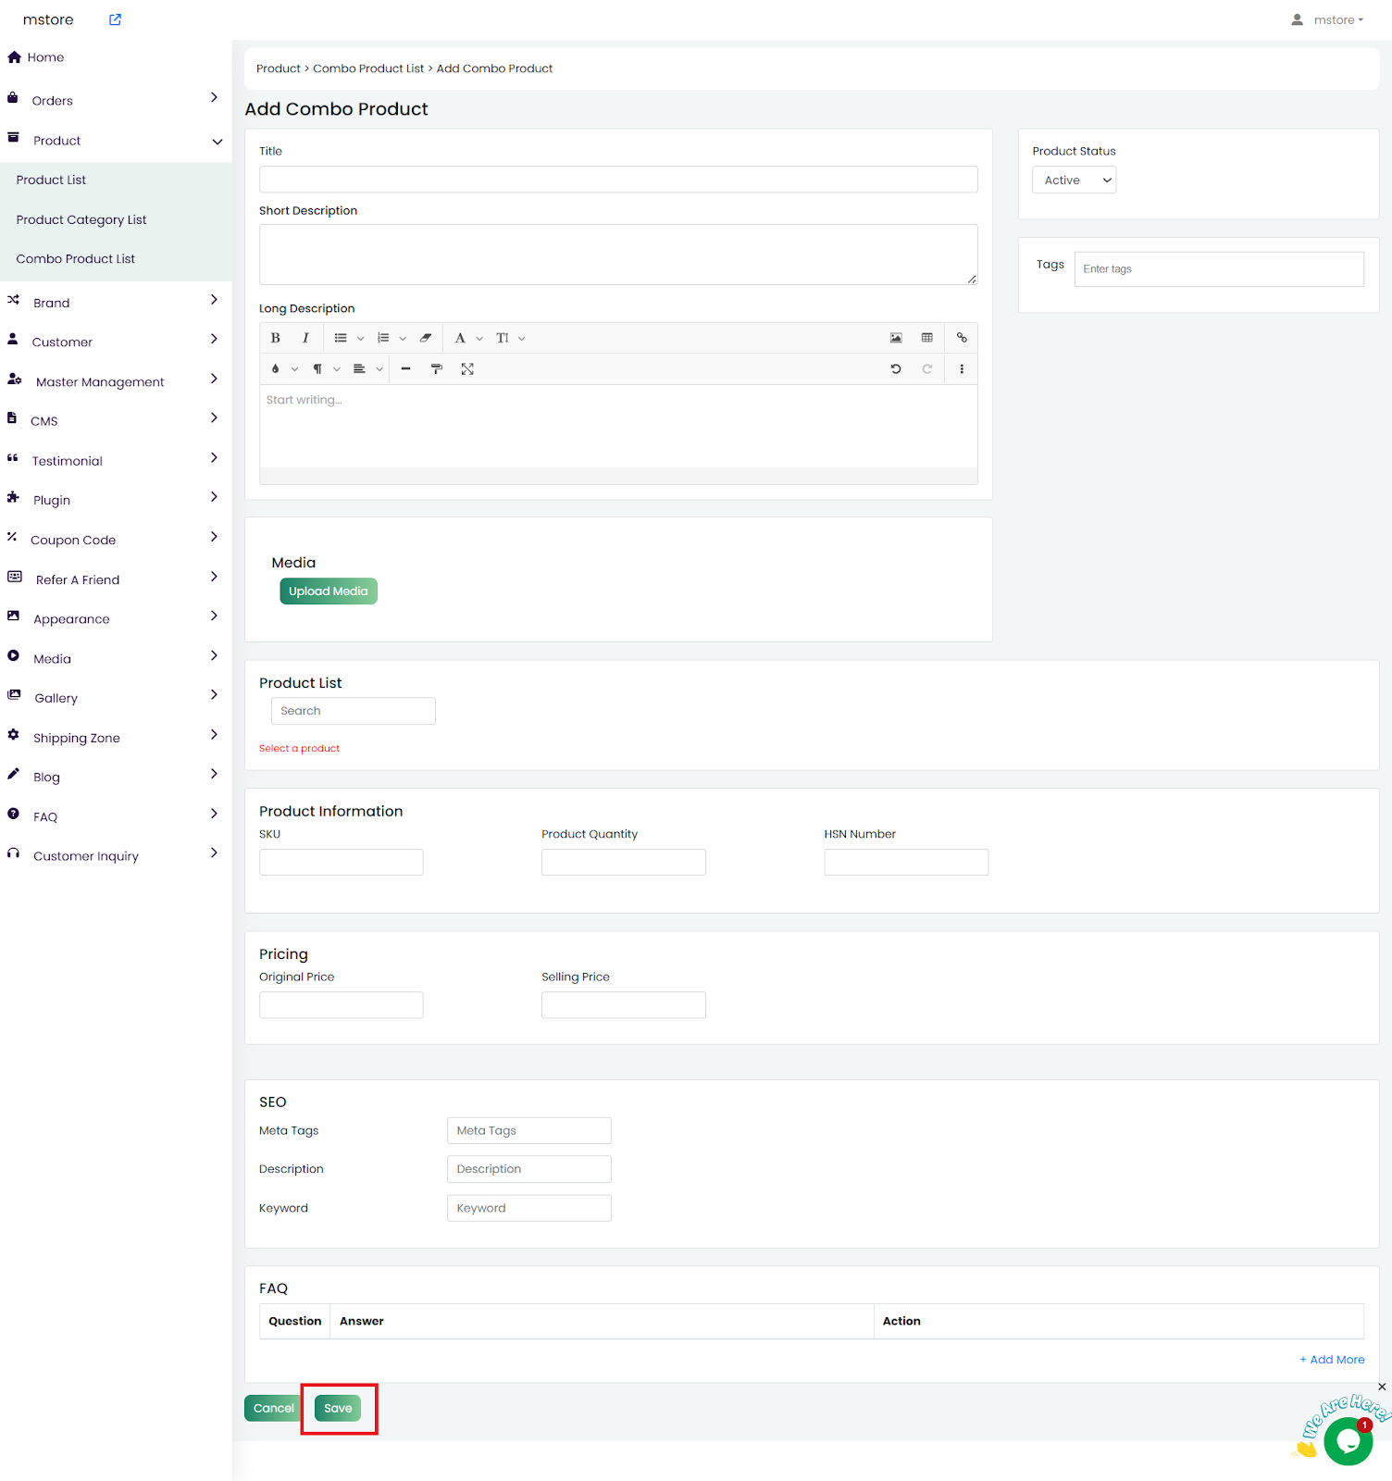Screen dimensions: 1392x1481
Task: Toggle bold formatting in Long Description editor
Action: click(275, 338)
